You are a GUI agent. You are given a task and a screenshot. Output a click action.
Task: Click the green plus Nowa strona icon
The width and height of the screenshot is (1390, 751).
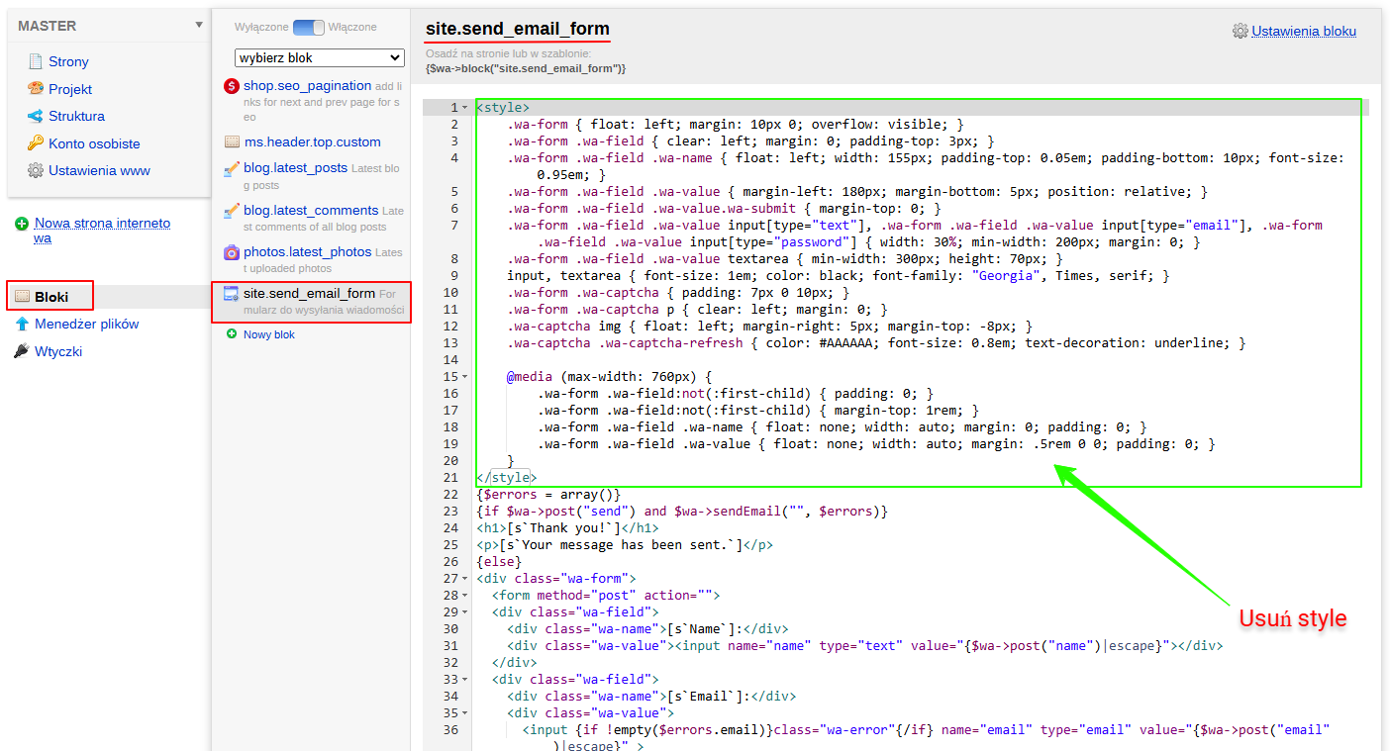click(x=22, y=224)
